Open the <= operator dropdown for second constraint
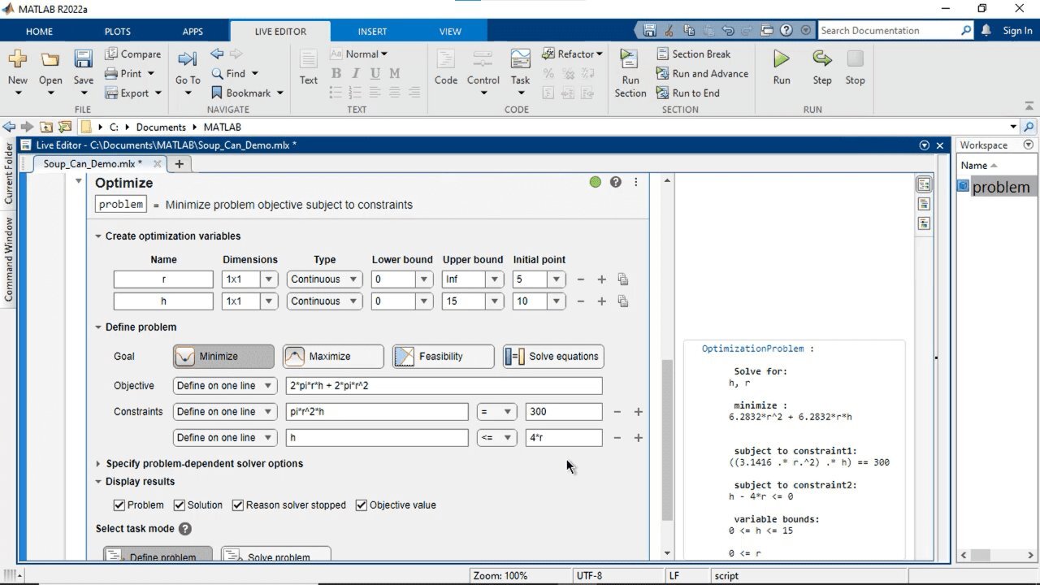Image resolution: width=1040 pixels, height=585 pixels. coord(496,438)
